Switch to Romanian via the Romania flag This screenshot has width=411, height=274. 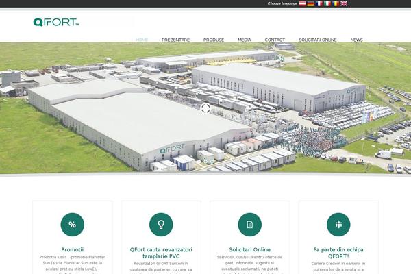(336, 3)
